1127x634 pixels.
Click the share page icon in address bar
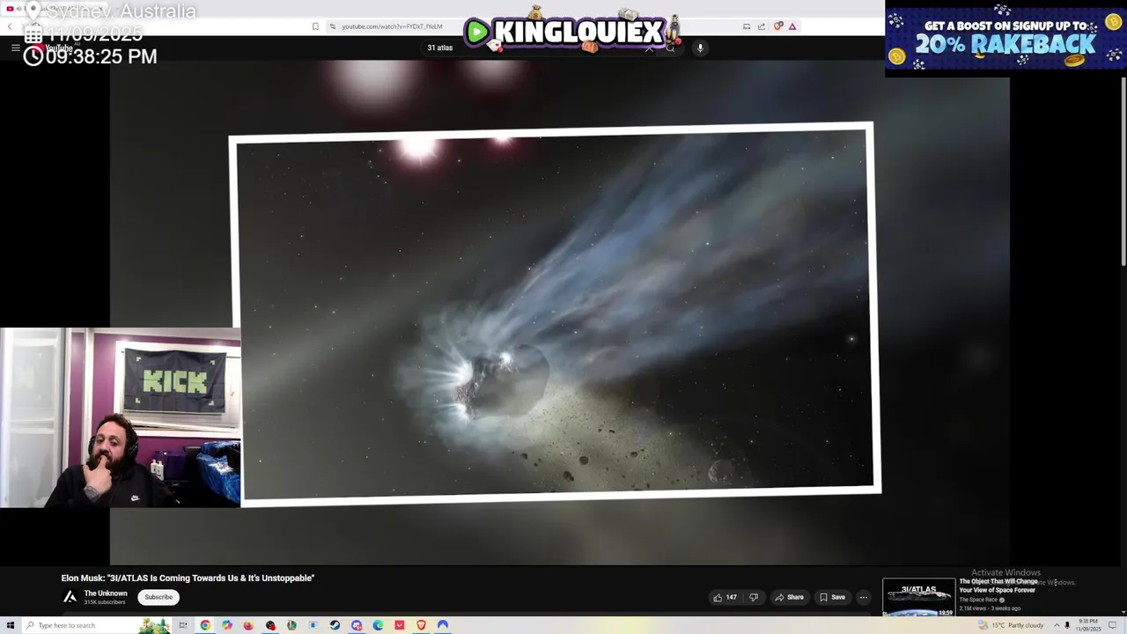pyautogui.click(x=762, y=26)
